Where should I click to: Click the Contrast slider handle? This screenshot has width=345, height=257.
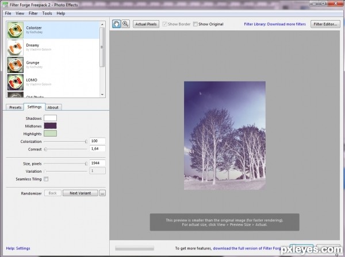coord(45,149)
